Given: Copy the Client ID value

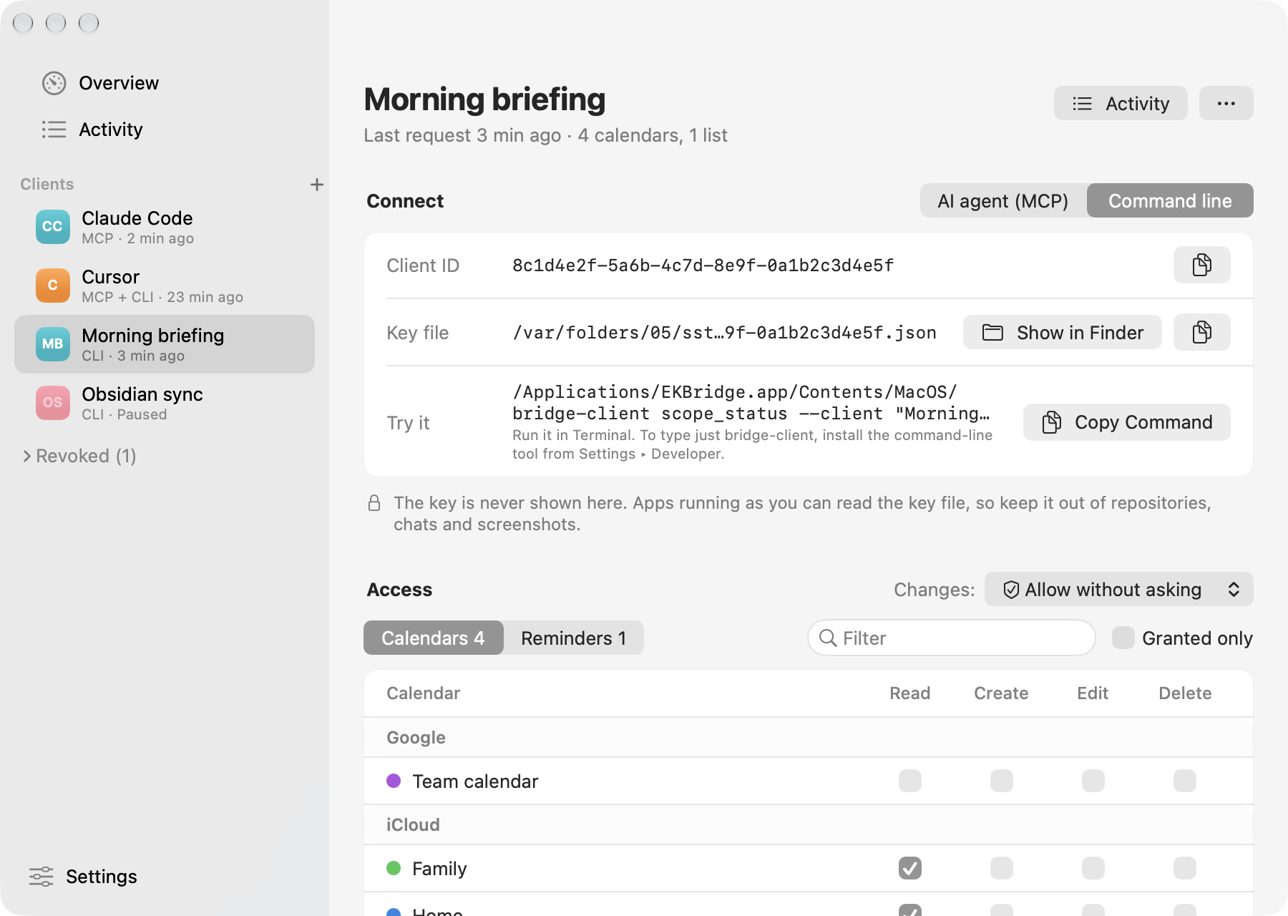Looking at the screenshot, I should coord(1202,265).
